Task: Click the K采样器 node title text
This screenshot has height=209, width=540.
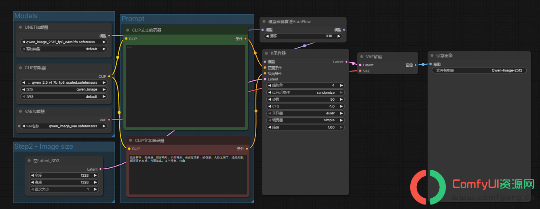Action: tap(278, 53)
